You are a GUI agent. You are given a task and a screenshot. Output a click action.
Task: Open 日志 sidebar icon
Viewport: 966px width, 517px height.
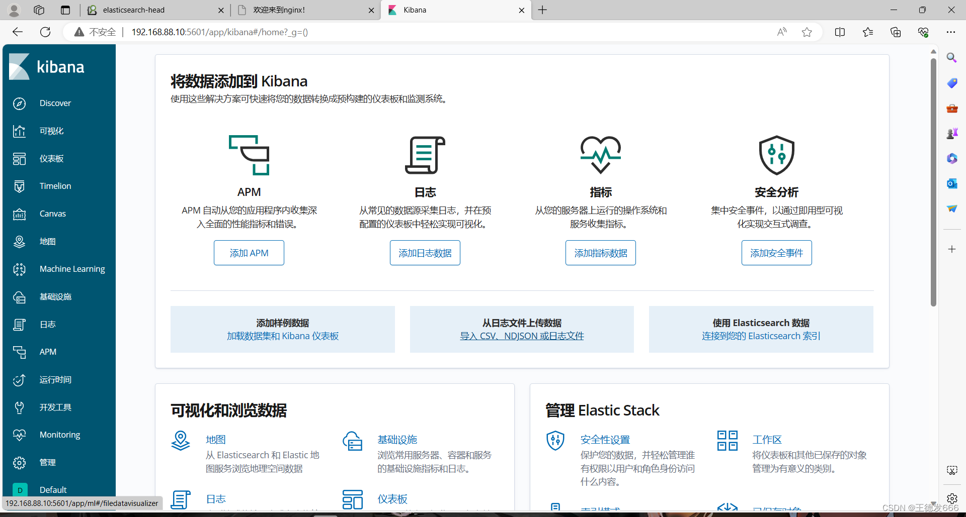(19, 325)
